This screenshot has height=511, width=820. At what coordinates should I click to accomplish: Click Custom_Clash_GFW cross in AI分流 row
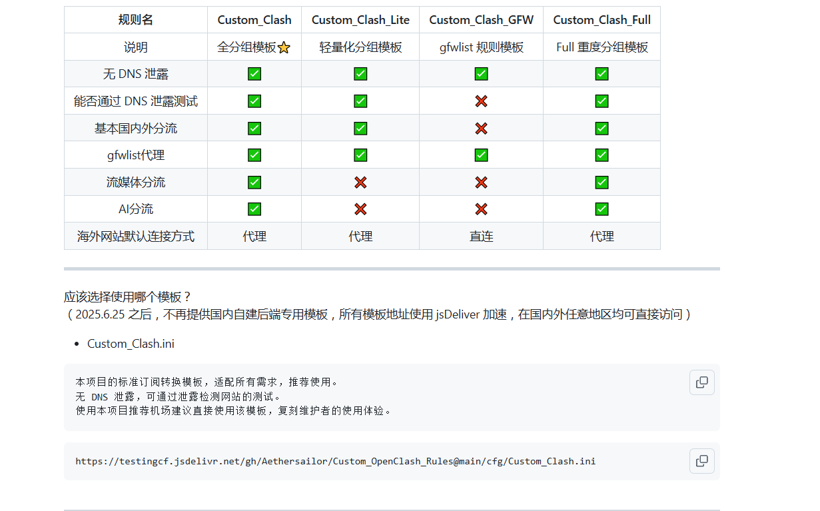click(x=481, y=209)
